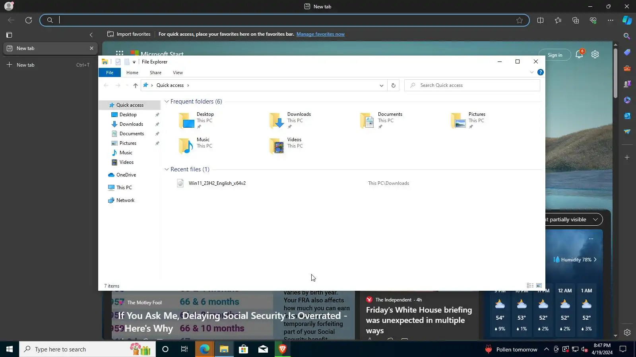Open the File menu in File Explorer
This screenshot has width=636, height=357.
(x=110, y=73)
